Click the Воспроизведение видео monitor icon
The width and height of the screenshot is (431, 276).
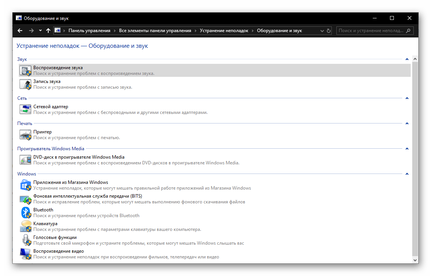tap(25, 254)
